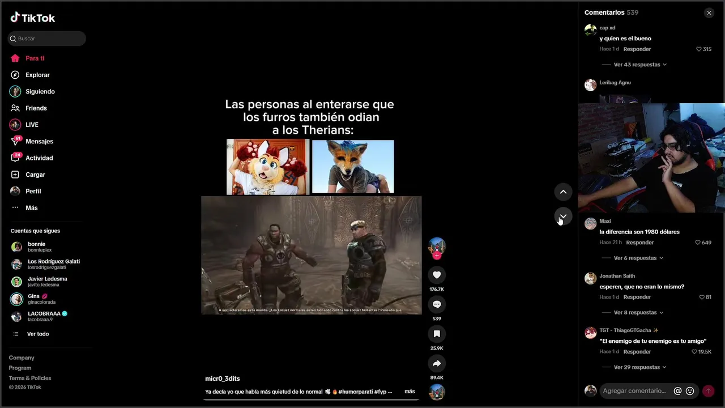Go to Siguiendo feed
Image resolution: width=725 pixels, height=408 pixels.
(x=40, y=91)
